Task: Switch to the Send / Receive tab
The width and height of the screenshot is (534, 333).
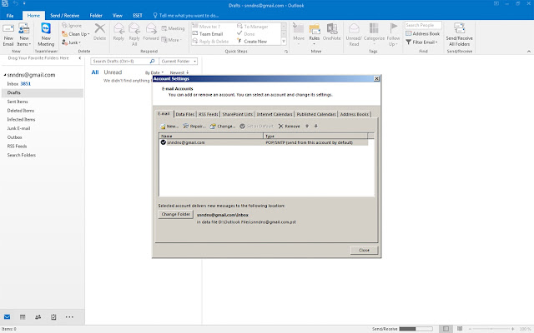Action: (x=65, y=16)
